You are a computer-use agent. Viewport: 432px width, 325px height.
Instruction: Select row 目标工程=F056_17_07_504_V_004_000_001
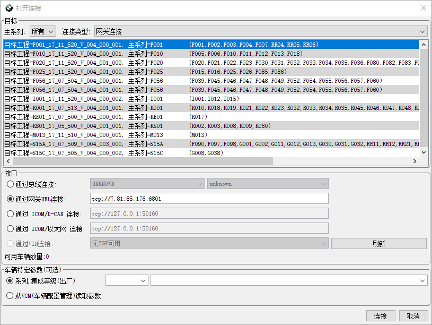click(211, 81)
